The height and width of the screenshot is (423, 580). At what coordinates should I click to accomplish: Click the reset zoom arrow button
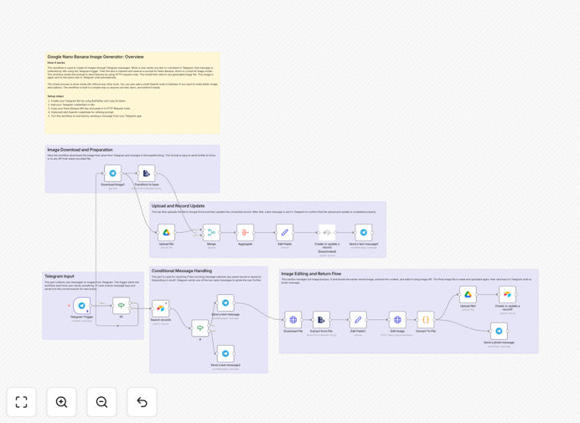pyautogui.click(x=142, y=402)
